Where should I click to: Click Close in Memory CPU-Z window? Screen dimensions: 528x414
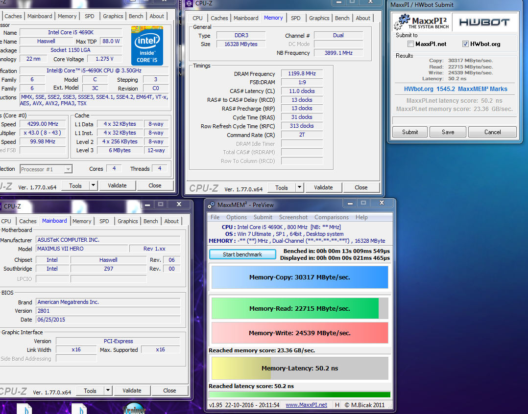(361, 187)
